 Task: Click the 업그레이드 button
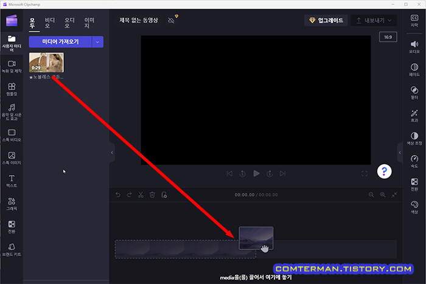326,20
